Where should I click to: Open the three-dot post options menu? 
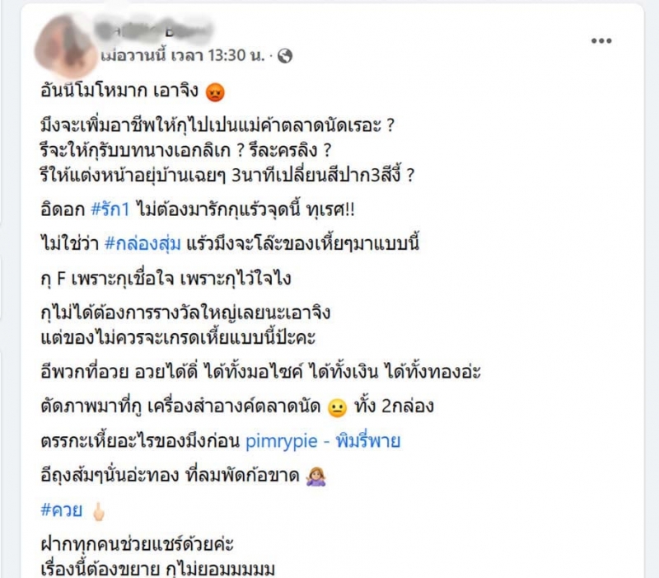601,40
